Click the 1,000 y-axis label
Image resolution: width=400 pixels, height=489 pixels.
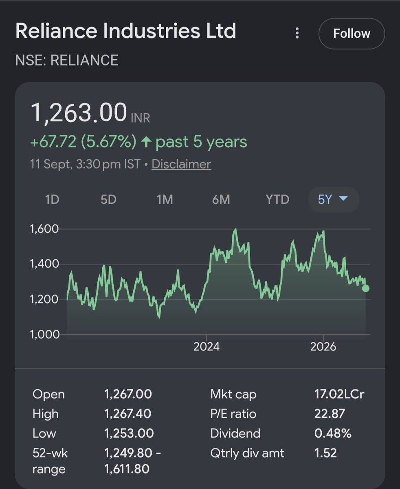coord(44,335)
